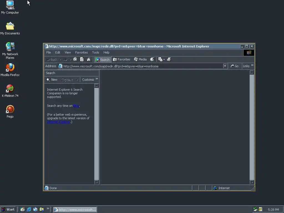Click main page vertical scrollbar track
The width and height of the screenshot is (284, 213).
252,127
